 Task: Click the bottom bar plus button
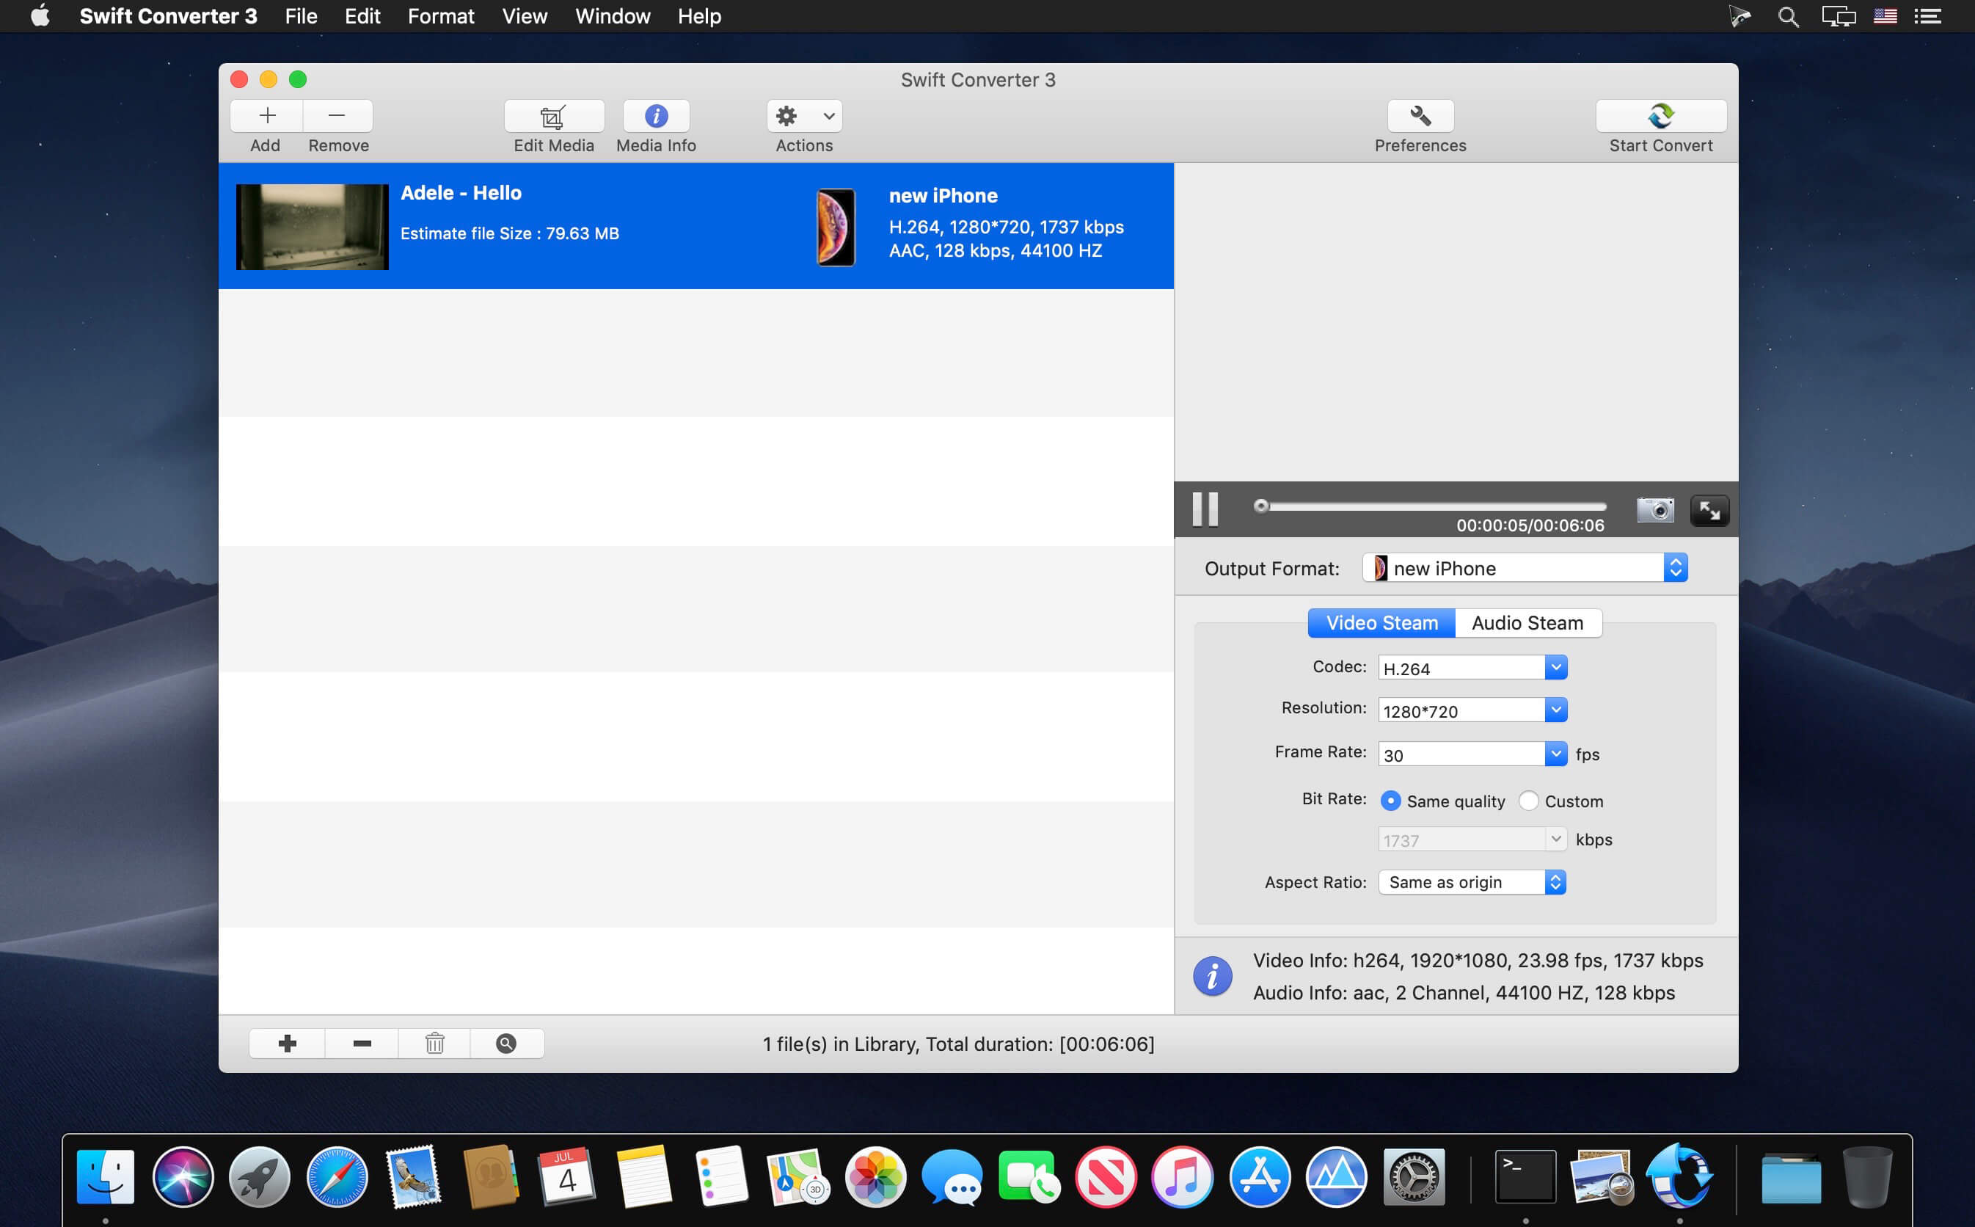click(287, 1044)
